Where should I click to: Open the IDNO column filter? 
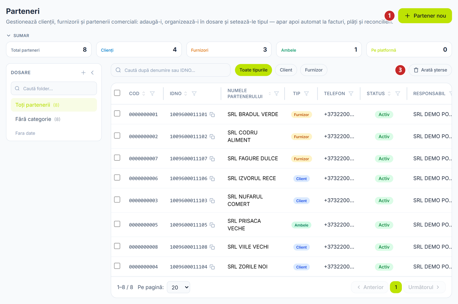point(194,93)
